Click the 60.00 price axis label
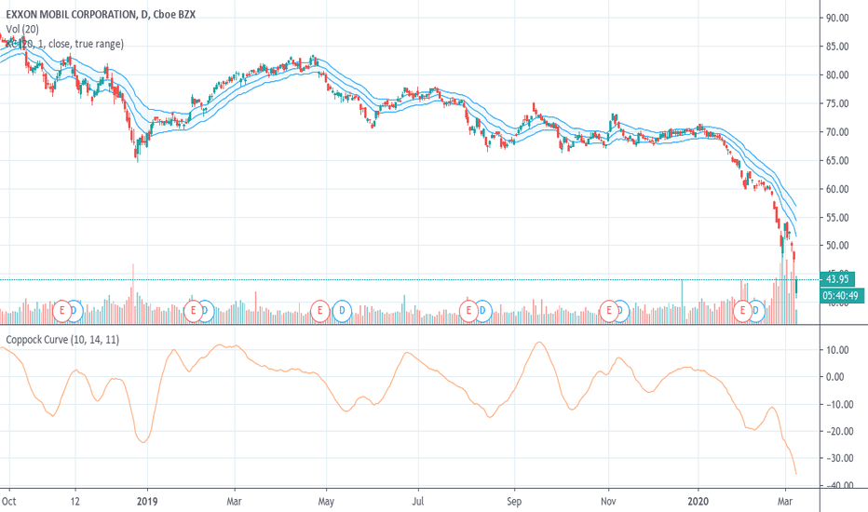The height and width of the screenshot is (512, 868). click(837, 189)
